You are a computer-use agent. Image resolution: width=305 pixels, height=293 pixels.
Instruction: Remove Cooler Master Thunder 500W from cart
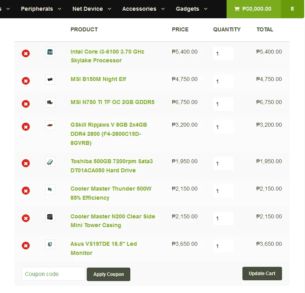click(x=26, y=191)
